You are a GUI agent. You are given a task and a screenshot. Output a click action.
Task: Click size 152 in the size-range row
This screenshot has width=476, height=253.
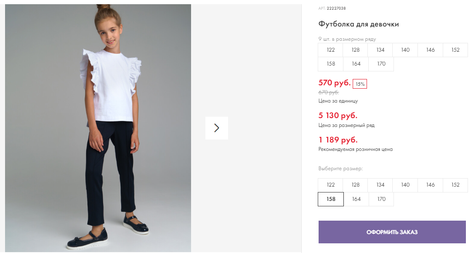tap(455, 50)
